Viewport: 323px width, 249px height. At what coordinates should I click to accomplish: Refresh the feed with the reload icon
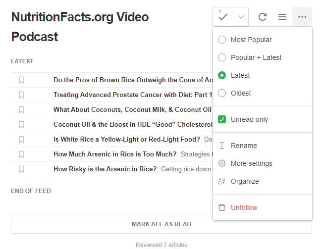pos(263,17)
